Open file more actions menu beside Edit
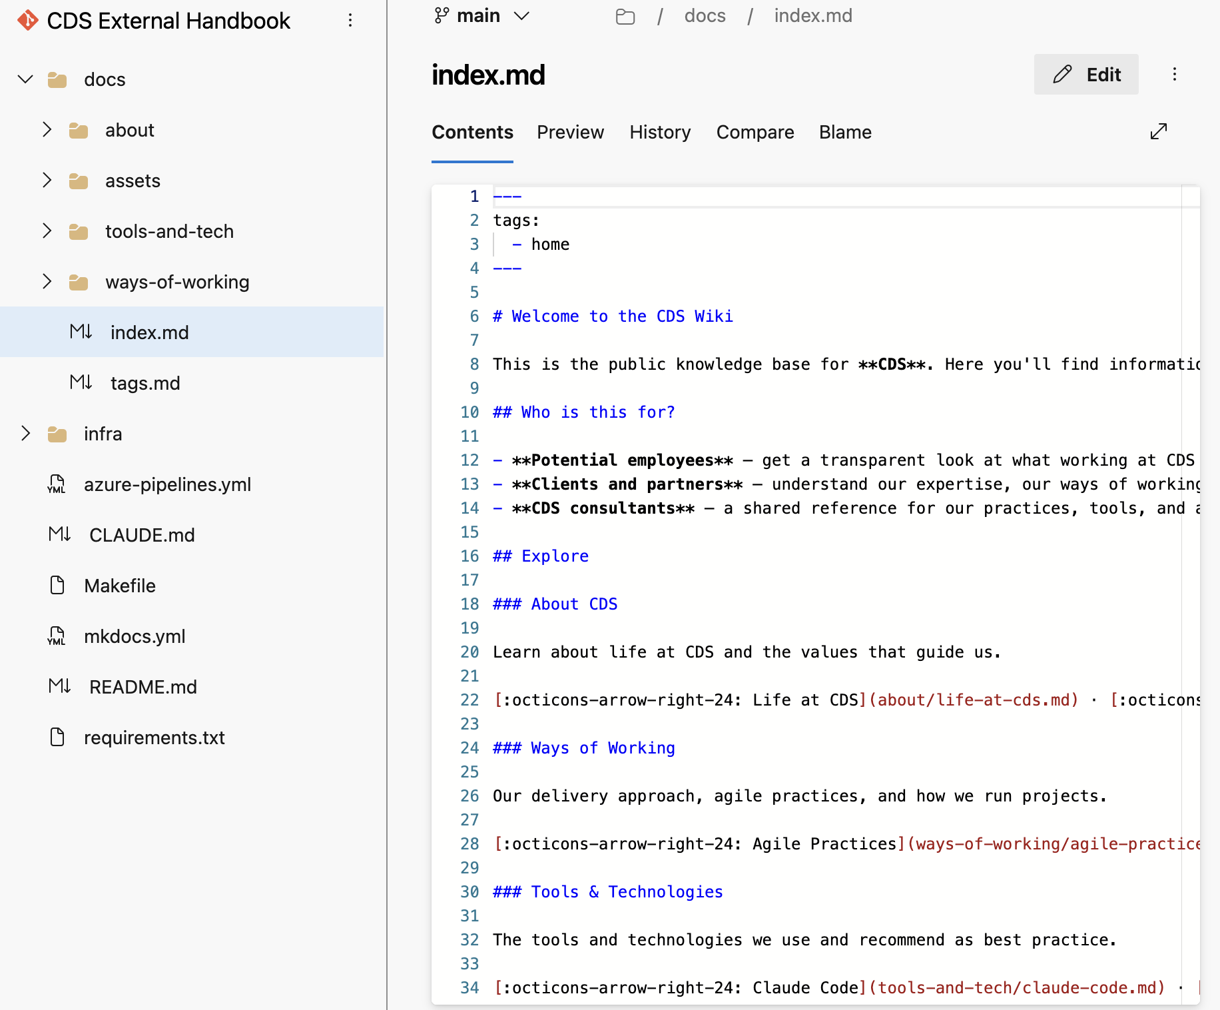The height and width of the screenshot is (1010, 1220). tap(1175, 74)
